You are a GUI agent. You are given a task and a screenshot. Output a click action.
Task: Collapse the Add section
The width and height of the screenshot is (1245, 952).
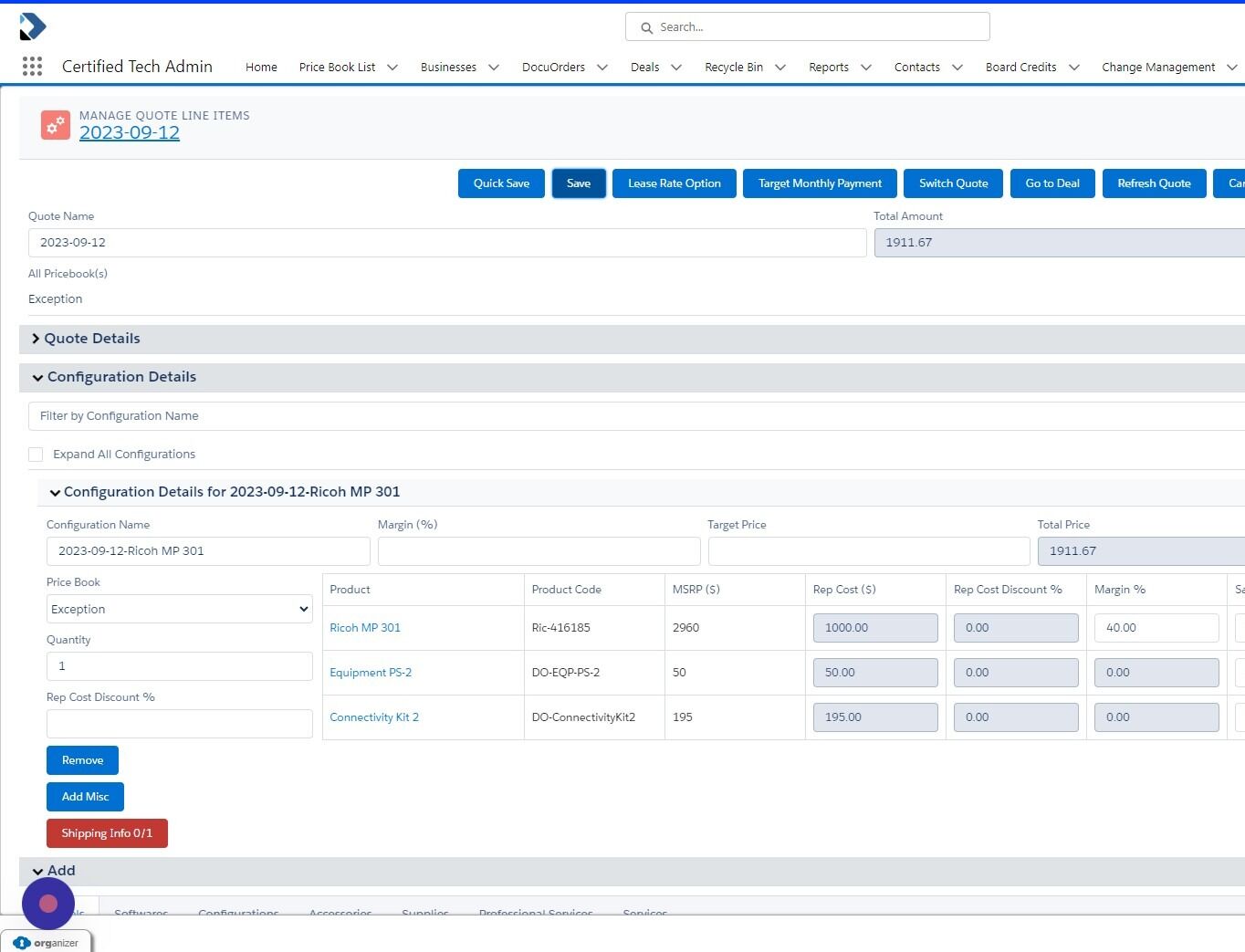click(38, 871)
